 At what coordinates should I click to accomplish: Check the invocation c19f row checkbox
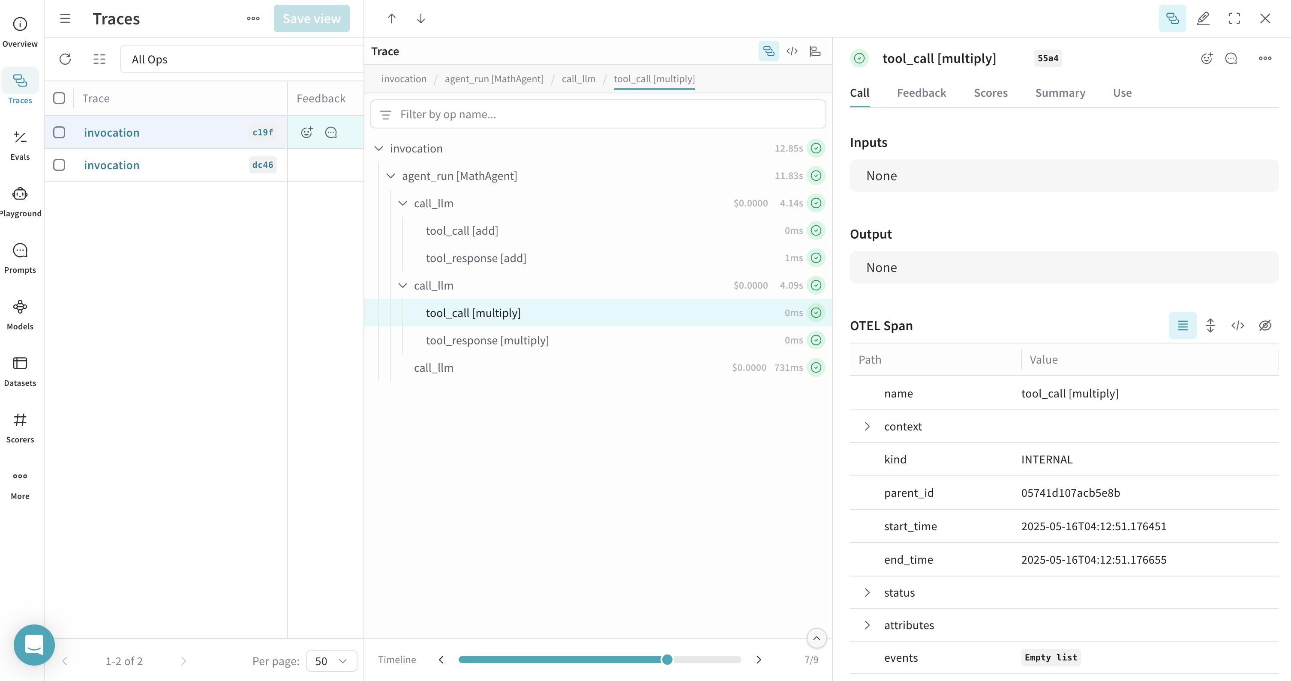tap(59, 132)
